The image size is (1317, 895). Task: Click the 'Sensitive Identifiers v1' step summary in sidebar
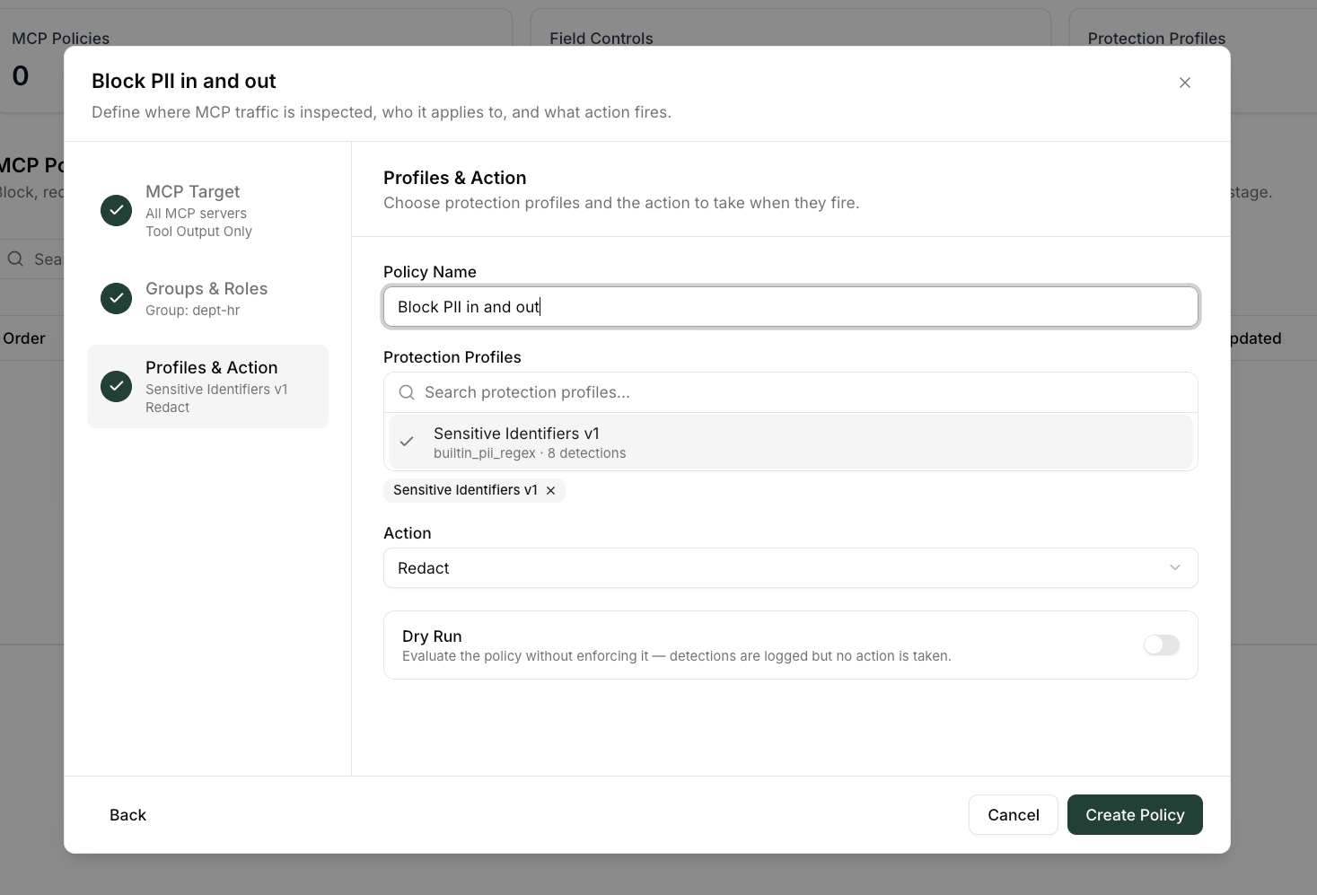216,390
